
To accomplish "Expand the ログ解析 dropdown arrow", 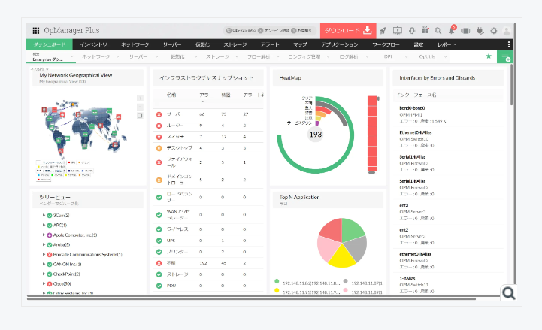I will point(367,56).
